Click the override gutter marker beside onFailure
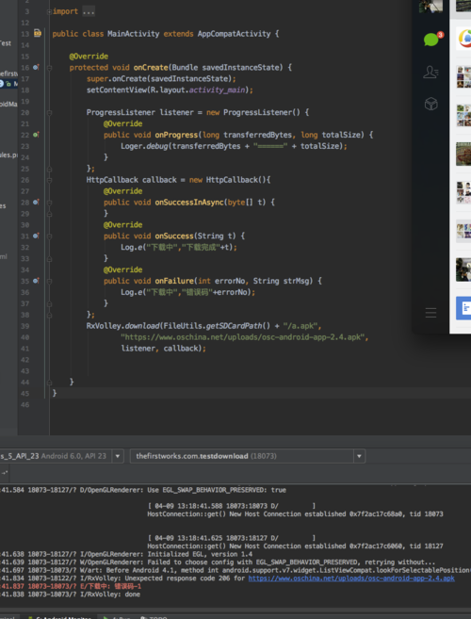The height and width of the screenshot is (619, 471). (36, 281)
